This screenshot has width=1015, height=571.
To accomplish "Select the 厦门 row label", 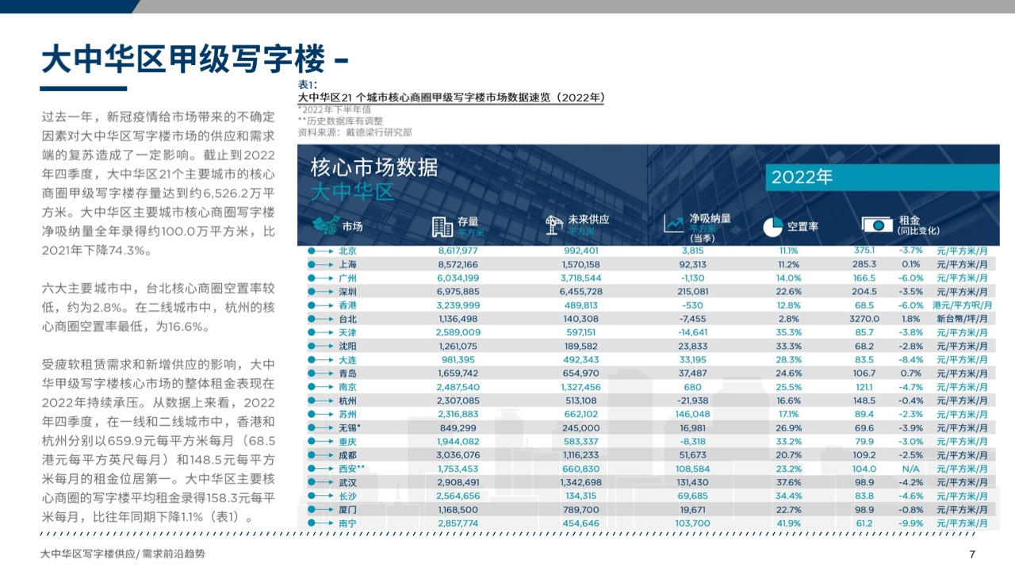I will [x=347, y=510].
